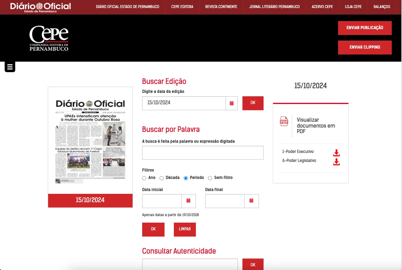Open Loja Cepe menu item
This screenshot has height=270, width=402.
tap(353, 7)
